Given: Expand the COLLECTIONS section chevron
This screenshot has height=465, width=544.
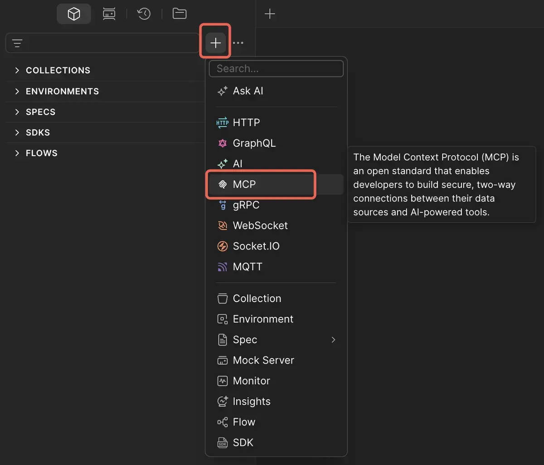Looking at the screenshot, I should [17, 70].
